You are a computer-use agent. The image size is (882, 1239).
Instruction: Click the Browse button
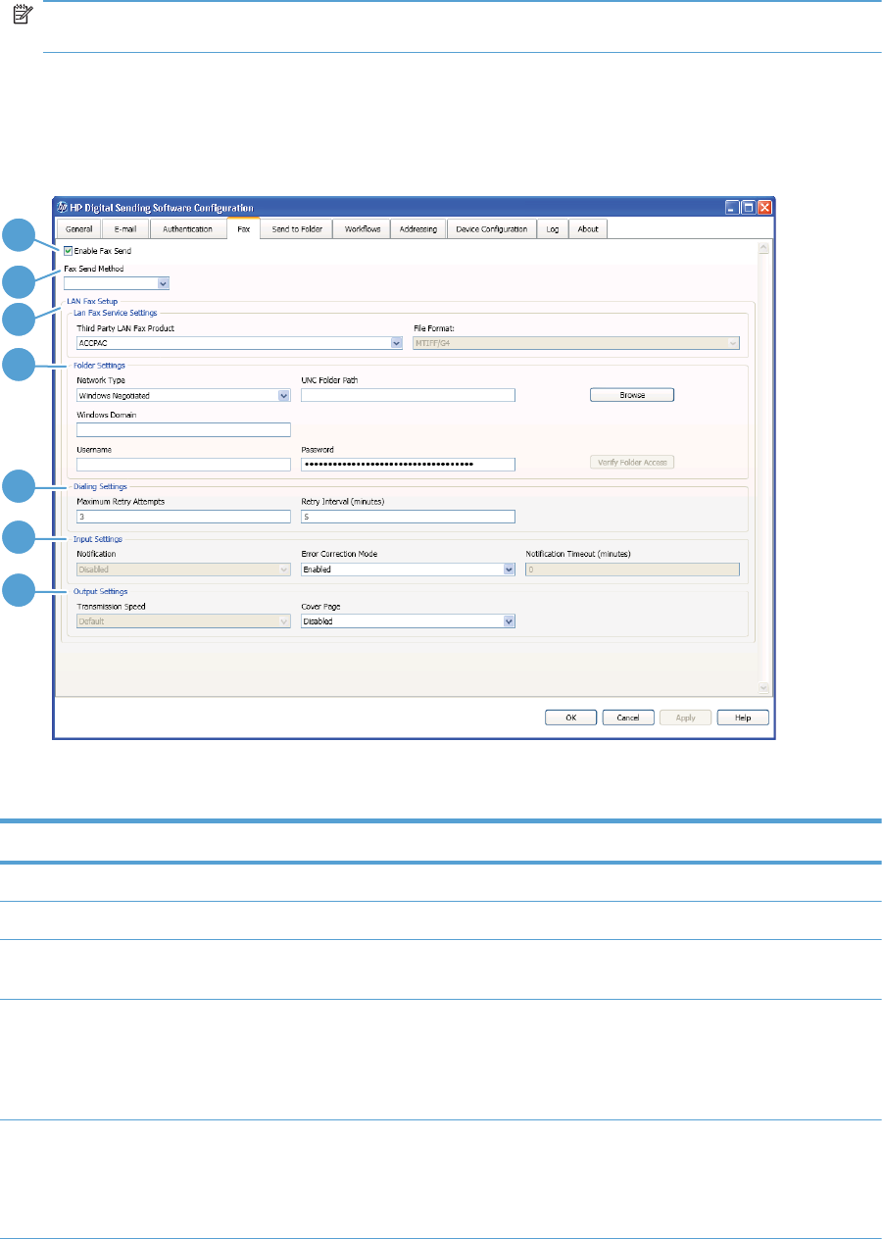(x=632, y=395)
